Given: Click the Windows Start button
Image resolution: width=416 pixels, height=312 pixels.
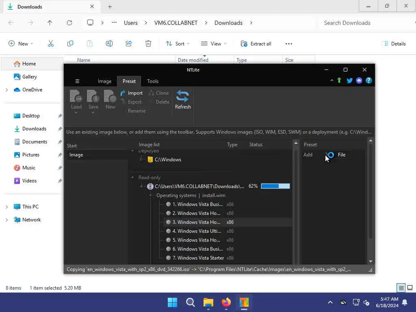Looking at the screenshot, I should 172,302.
